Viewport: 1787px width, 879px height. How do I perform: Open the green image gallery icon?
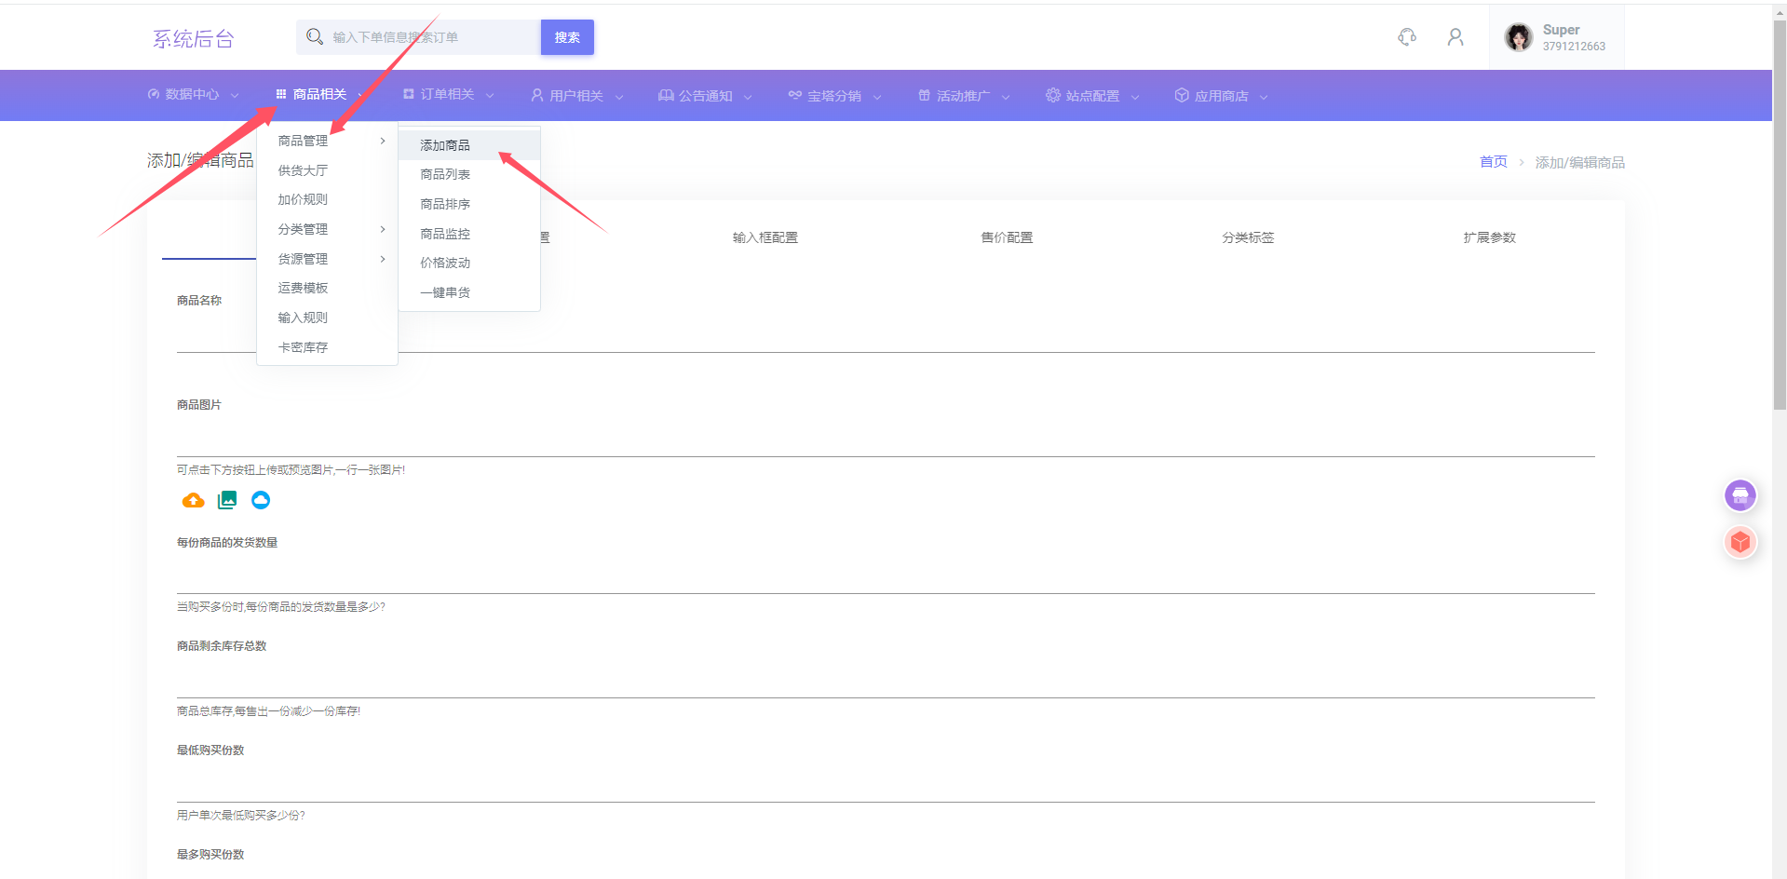click(x=227, y=501)
